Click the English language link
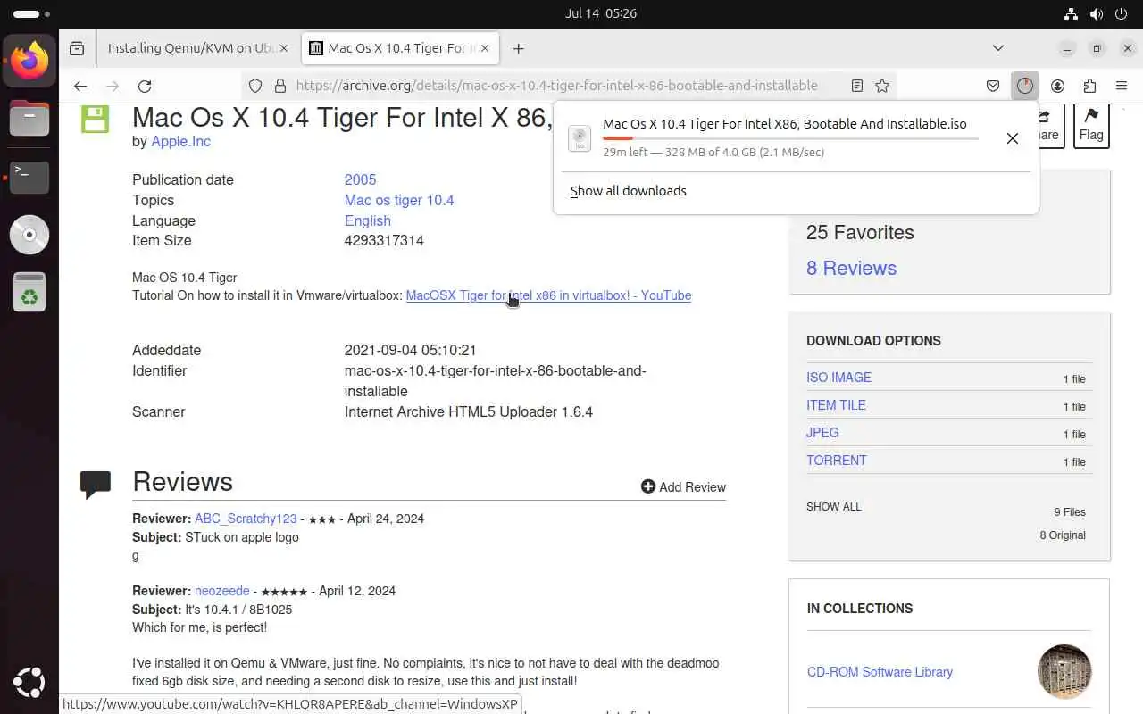 368,220
